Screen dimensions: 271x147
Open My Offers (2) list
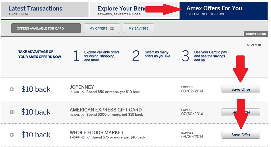click(102, 28)
